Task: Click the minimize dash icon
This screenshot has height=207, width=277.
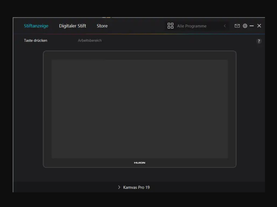Action: click(x=252, y=26)
